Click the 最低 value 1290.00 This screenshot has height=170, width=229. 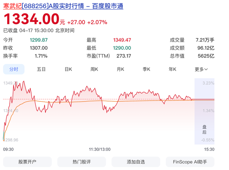pos(122,48)
